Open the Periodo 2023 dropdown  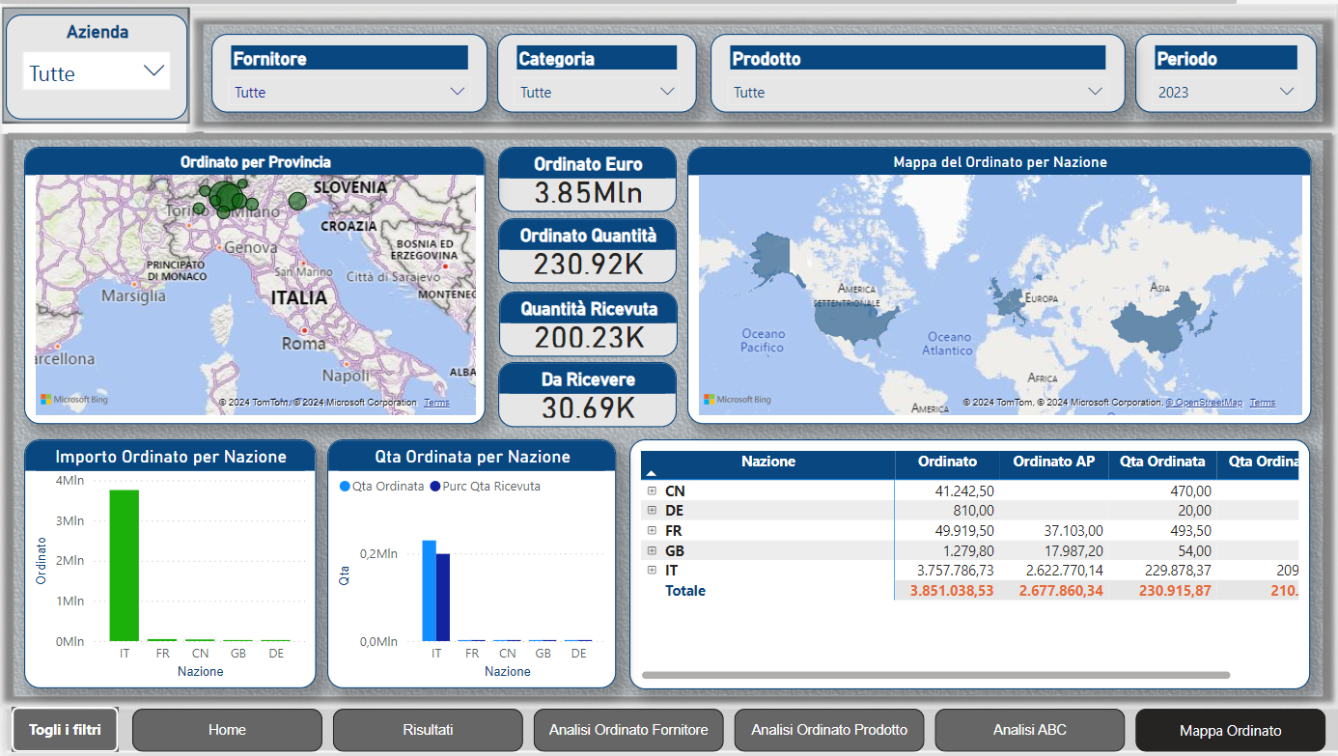(x=1225, y=92)
